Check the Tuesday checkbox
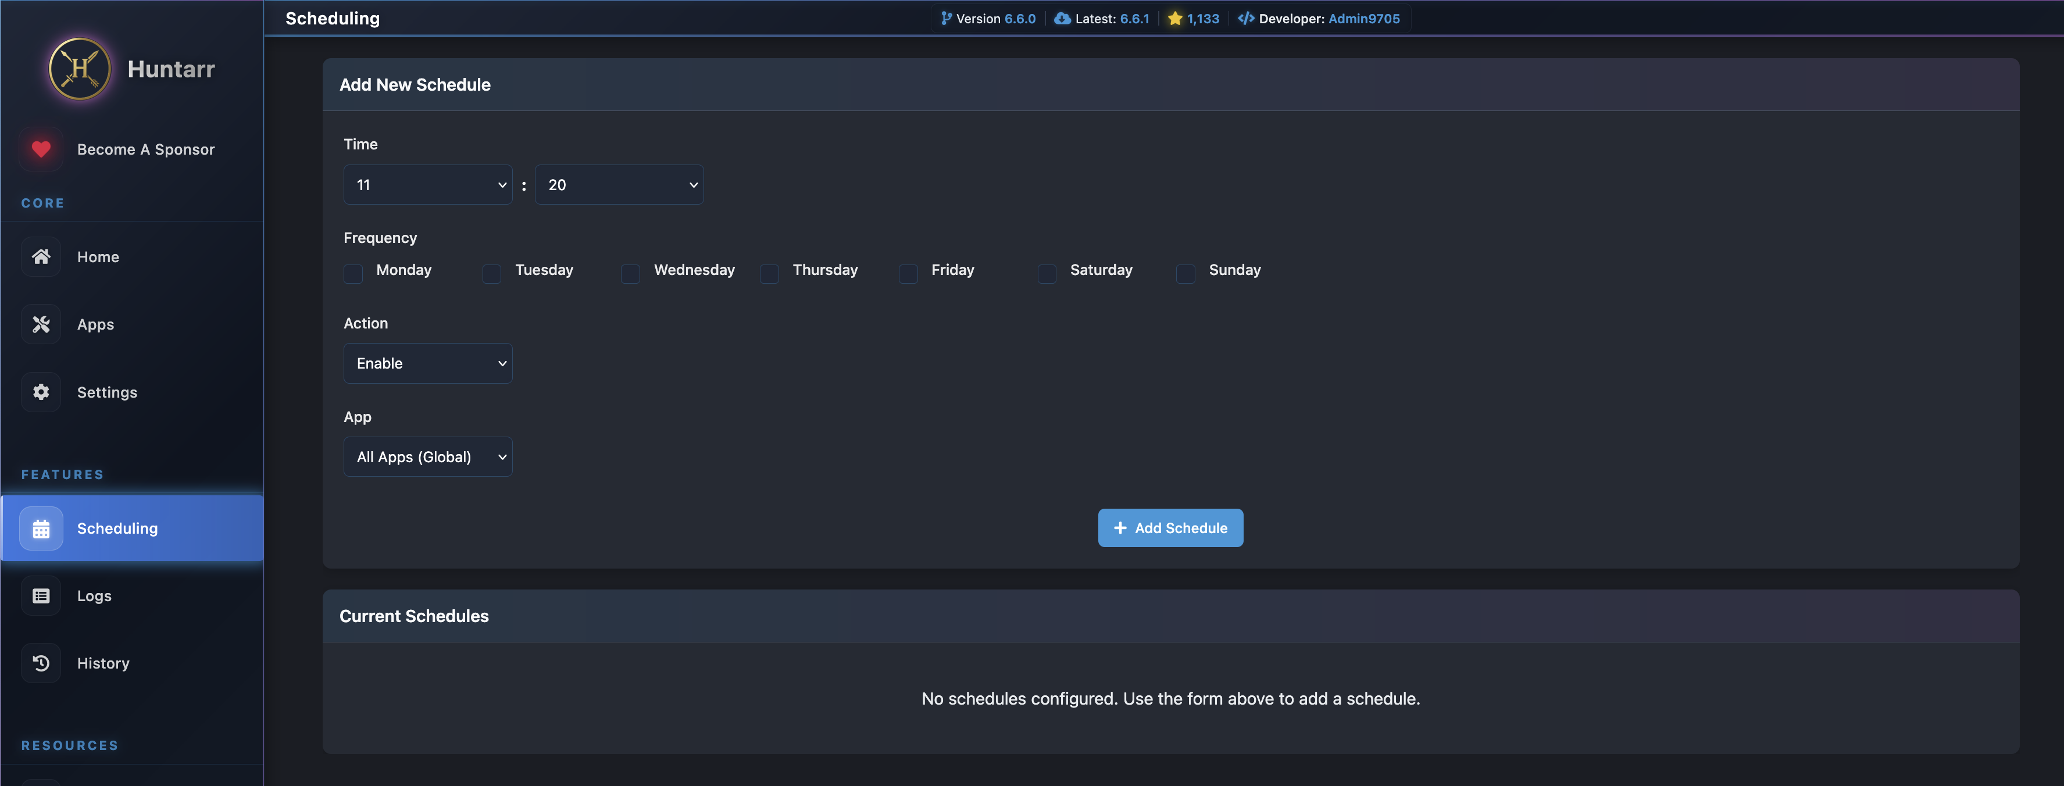The width and height of the screenshot is (2064, 786). (492, 274)
